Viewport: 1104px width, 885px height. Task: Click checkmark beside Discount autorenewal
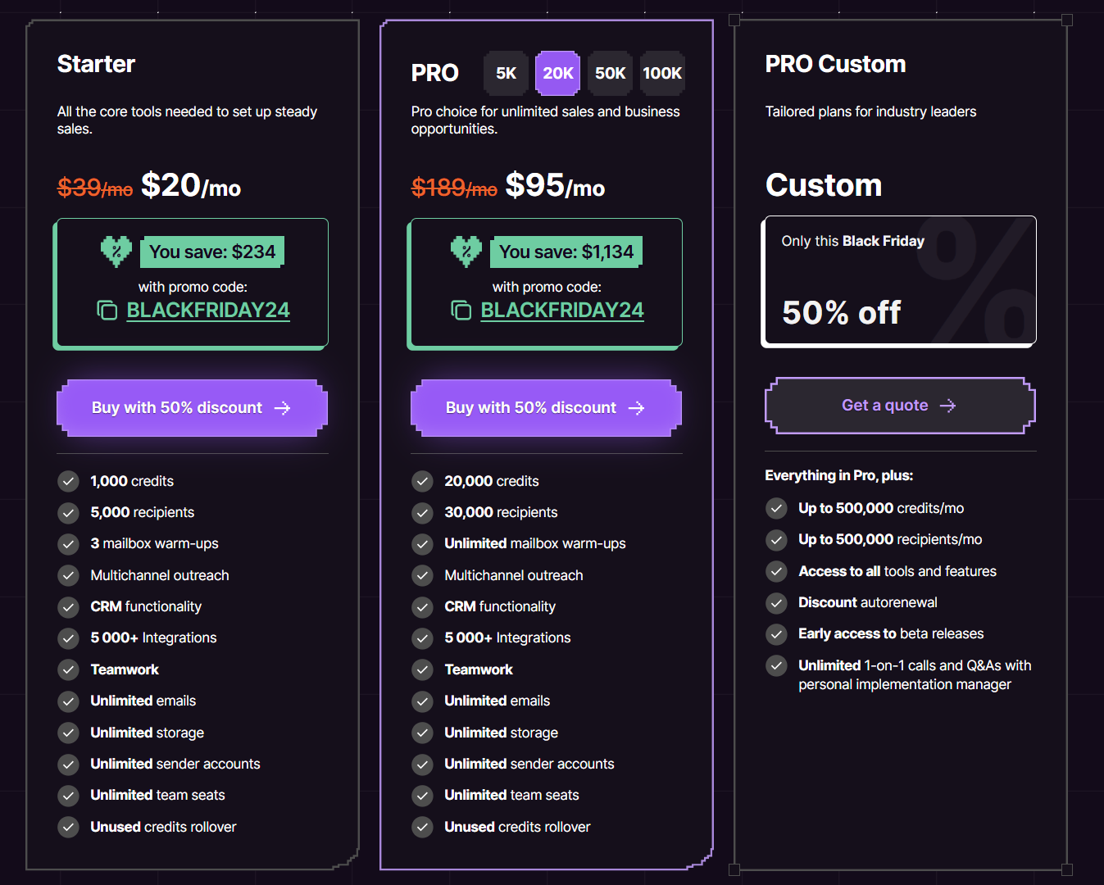tap(777, 603)
